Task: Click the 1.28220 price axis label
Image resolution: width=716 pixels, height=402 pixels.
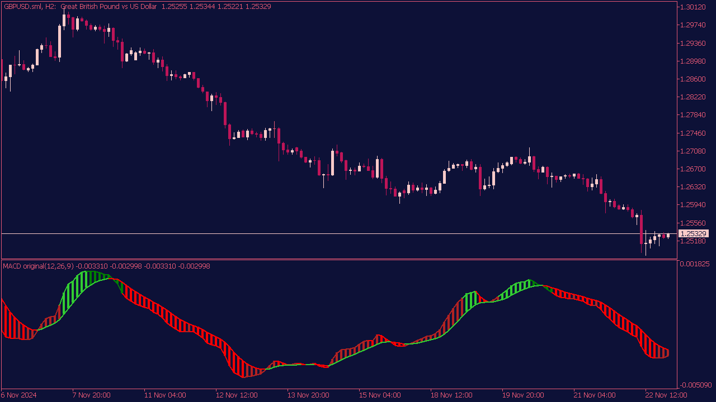Action: point(694,97)
